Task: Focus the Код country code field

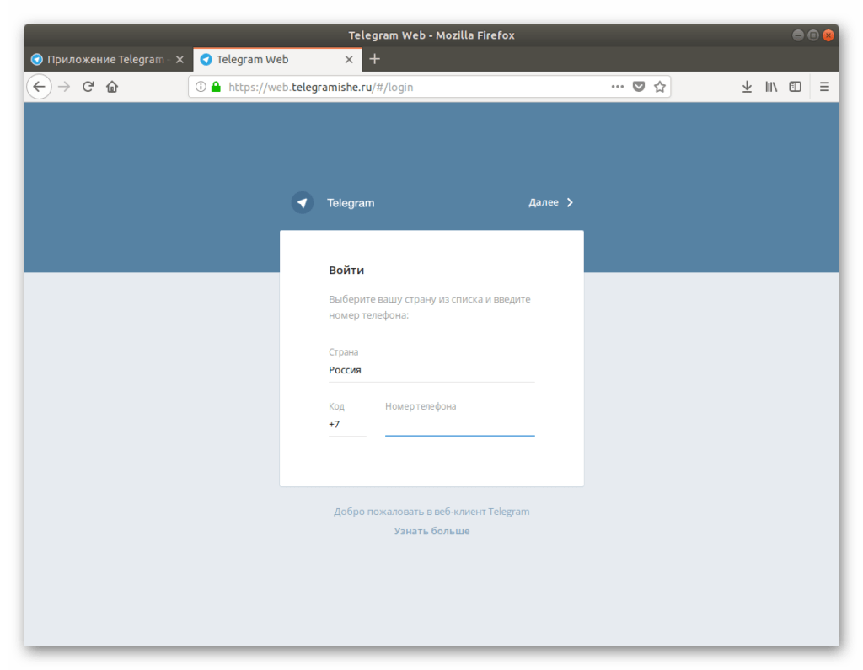Action: click(347, 425)
